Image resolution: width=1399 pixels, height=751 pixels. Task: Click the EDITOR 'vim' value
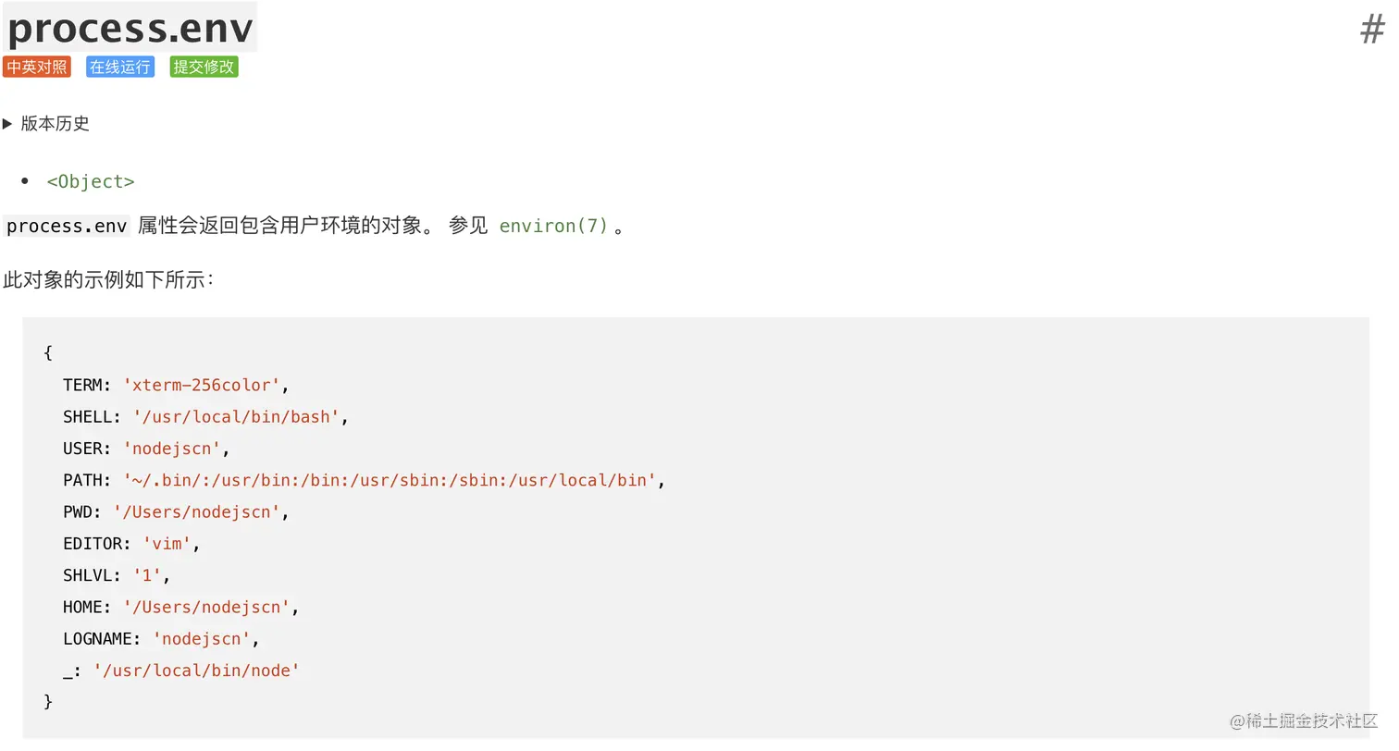click(x=167, y=544)
